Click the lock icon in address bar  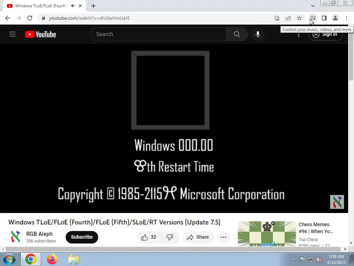click(44, 18)
